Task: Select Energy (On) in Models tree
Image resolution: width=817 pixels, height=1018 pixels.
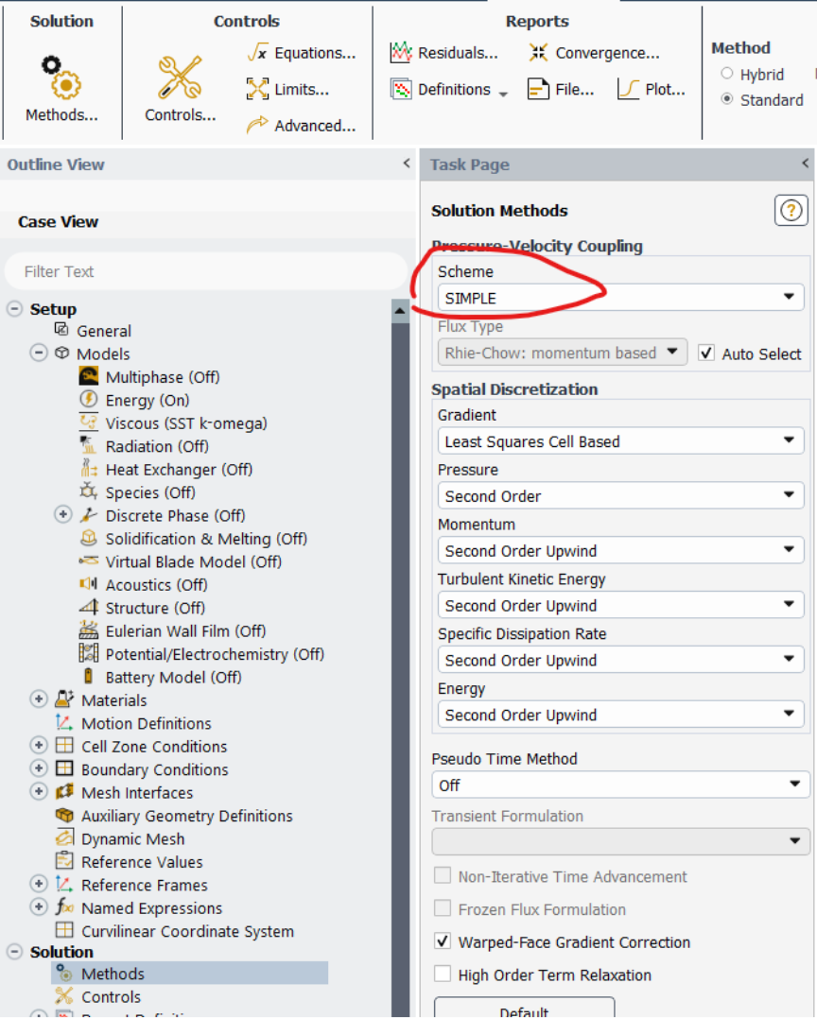Action: 147,400
